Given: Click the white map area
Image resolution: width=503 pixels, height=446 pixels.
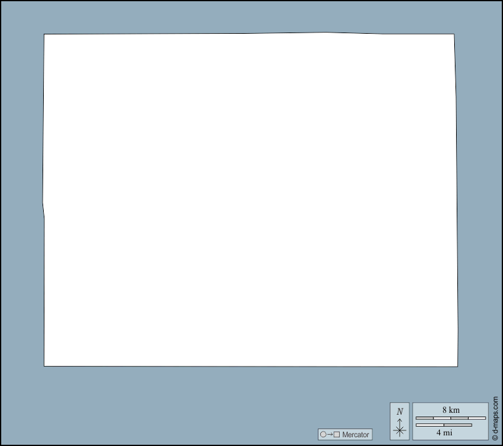Looking at the screenshot, I should pos(250,200).
